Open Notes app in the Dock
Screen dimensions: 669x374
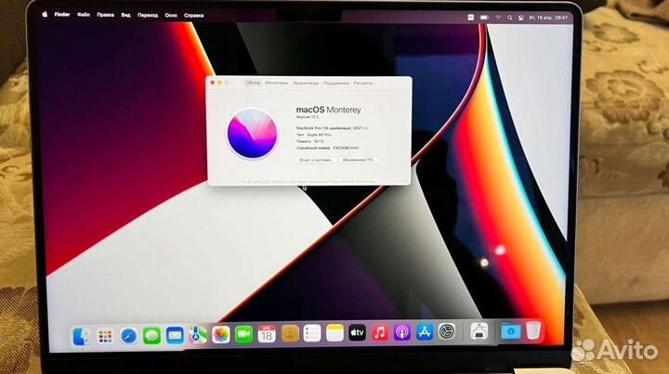click(334, 333)
